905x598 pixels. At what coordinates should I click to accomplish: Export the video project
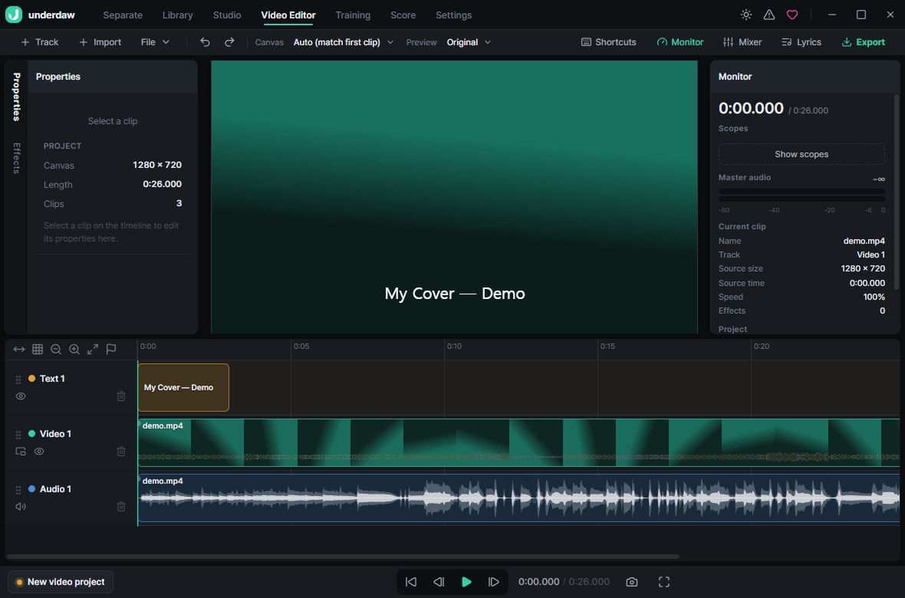(x=864, y=42)
